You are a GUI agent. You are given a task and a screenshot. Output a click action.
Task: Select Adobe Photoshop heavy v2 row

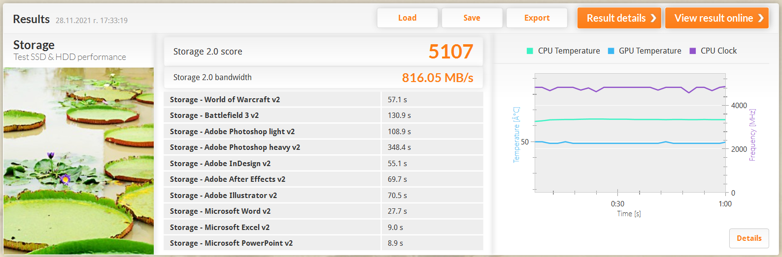[x=323, y=147]
